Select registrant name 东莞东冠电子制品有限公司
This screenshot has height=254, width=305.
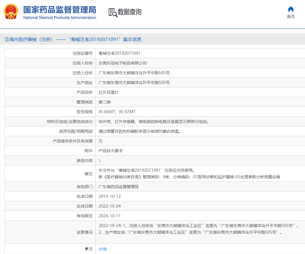point(121,63)
